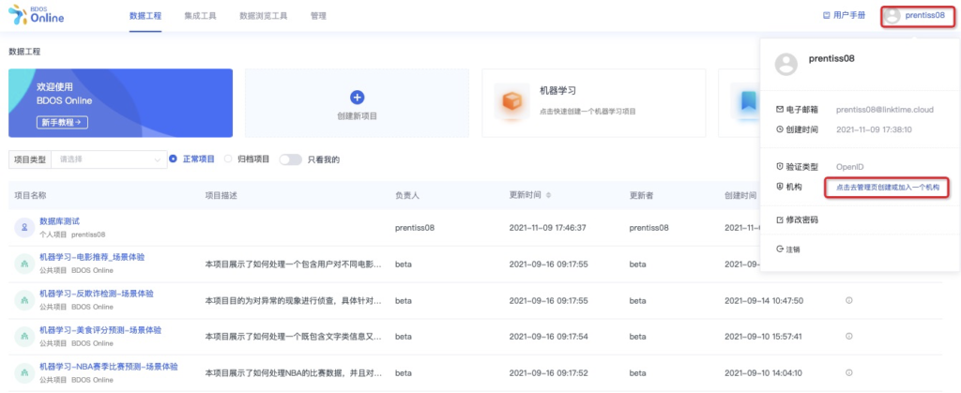Click the 项目名称 column header
This screenshot has height=393, width=961.
31,195
